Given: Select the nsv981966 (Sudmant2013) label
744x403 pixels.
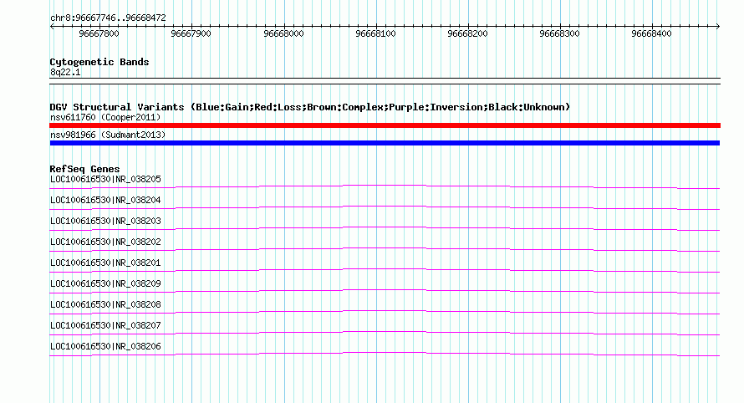Looking at the screenshot, I should tap(108, 135).
